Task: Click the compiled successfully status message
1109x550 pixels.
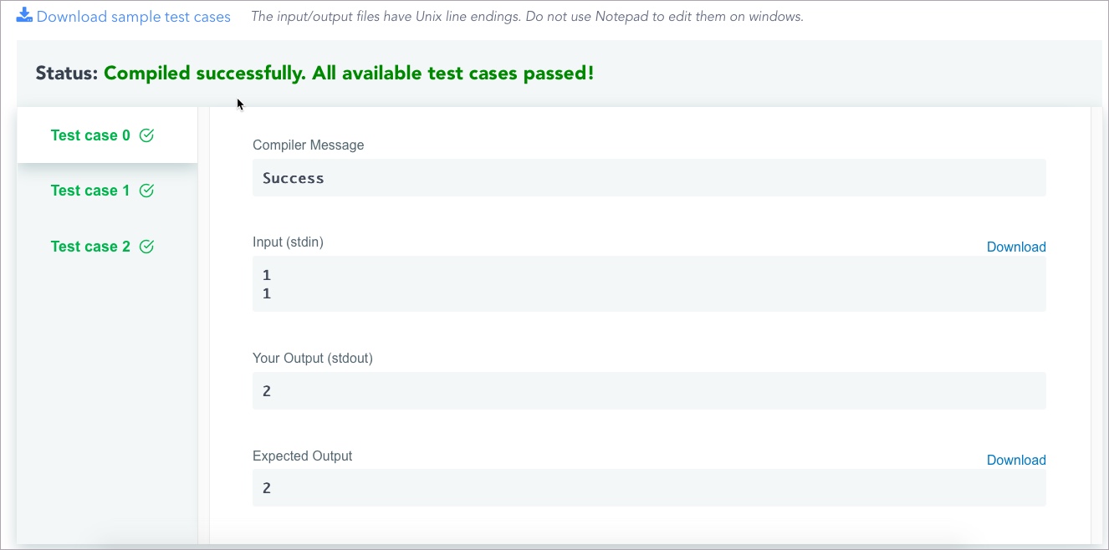Action: 349,73
